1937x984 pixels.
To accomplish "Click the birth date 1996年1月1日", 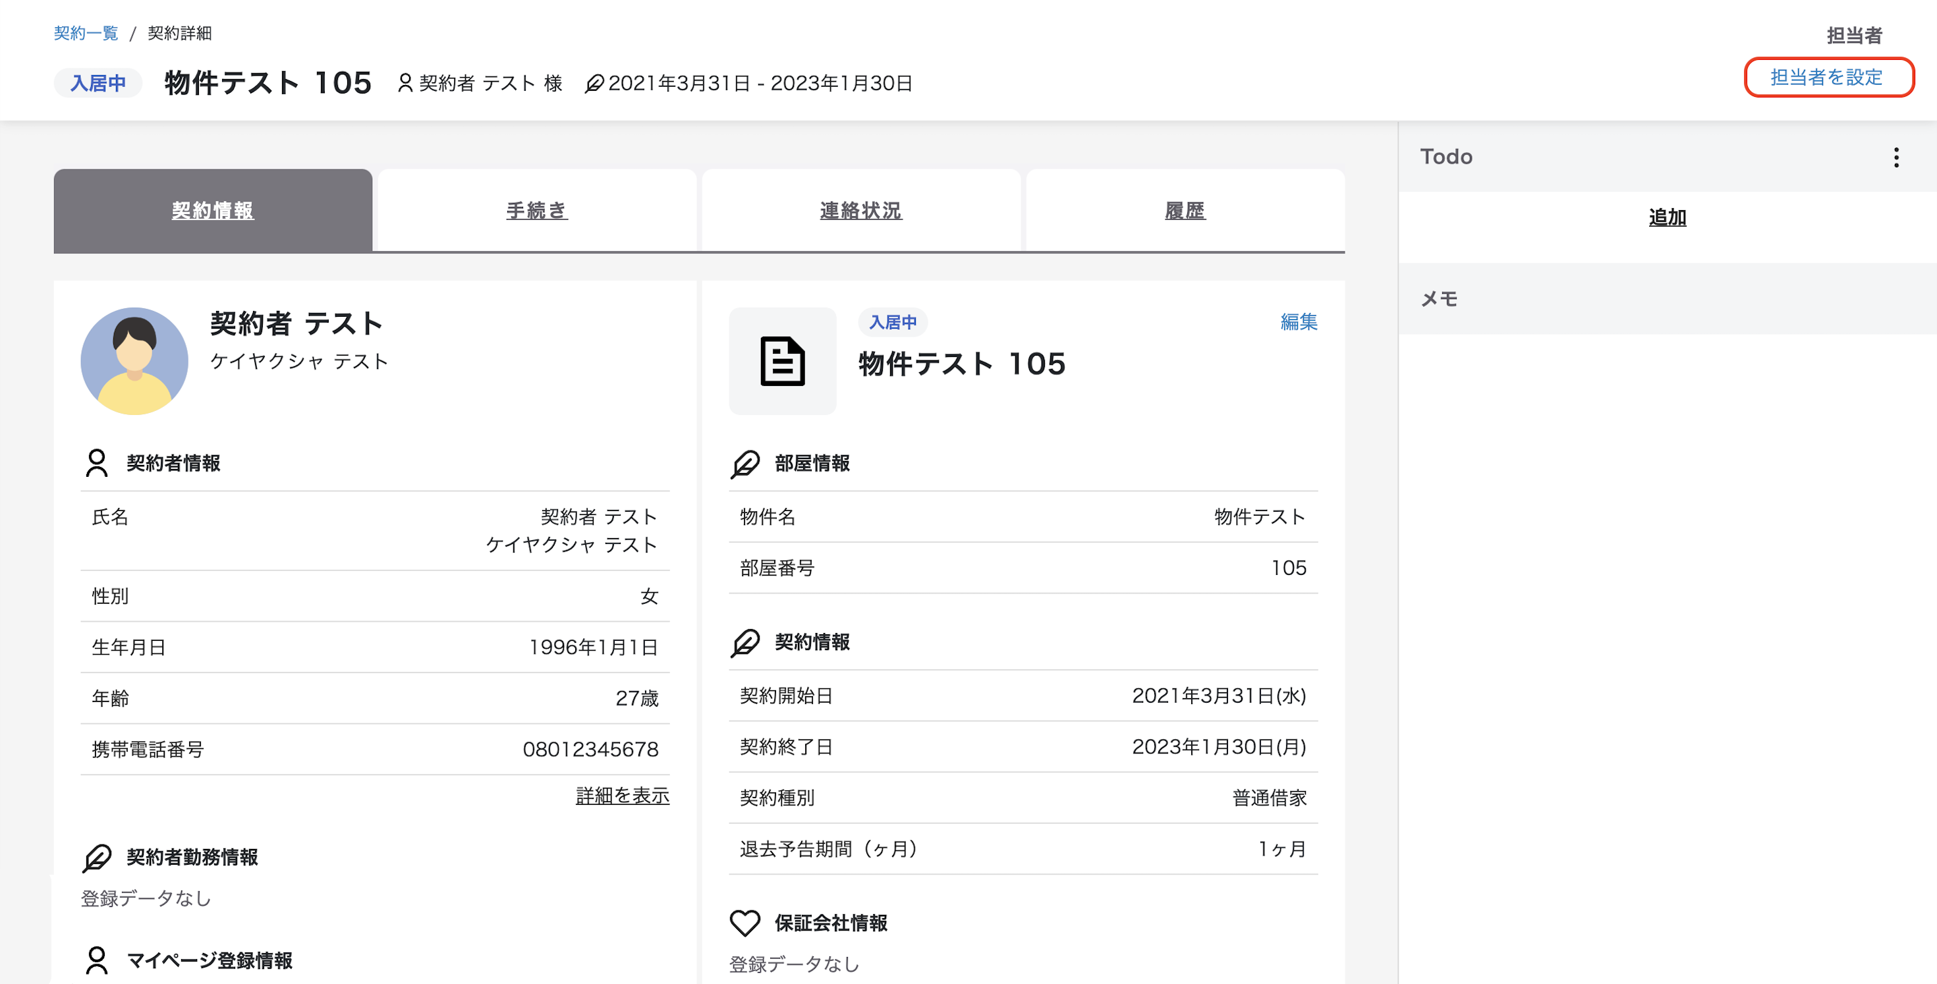I will click(x=594, y=647).
